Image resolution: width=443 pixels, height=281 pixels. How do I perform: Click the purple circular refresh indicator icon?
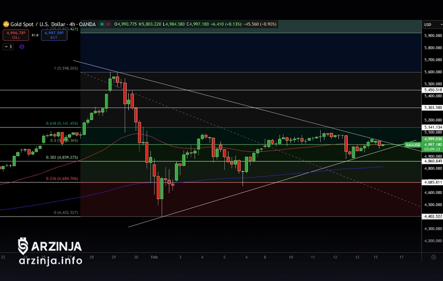(22, 47)
